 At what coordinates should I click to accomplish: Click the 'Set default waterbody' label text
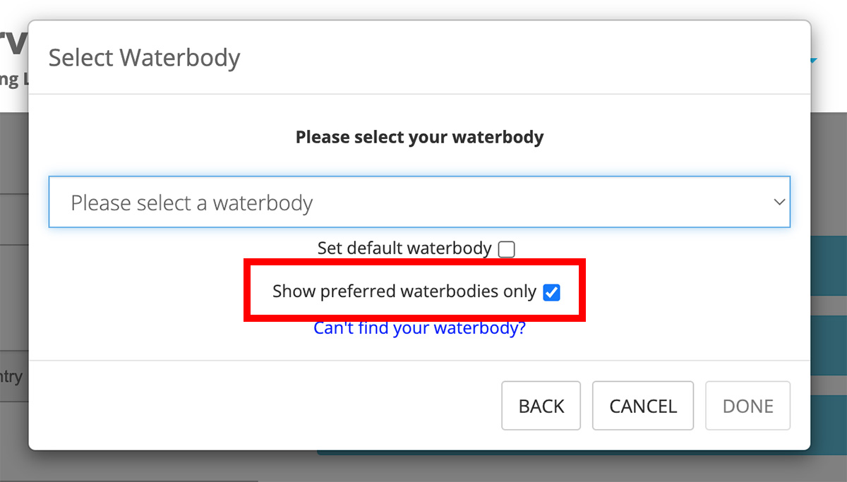404,248
